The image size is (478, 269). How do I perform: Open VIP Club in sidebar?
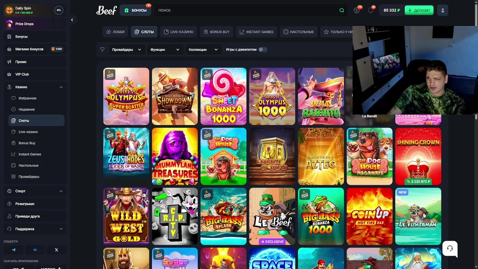[x=35, y=74]
